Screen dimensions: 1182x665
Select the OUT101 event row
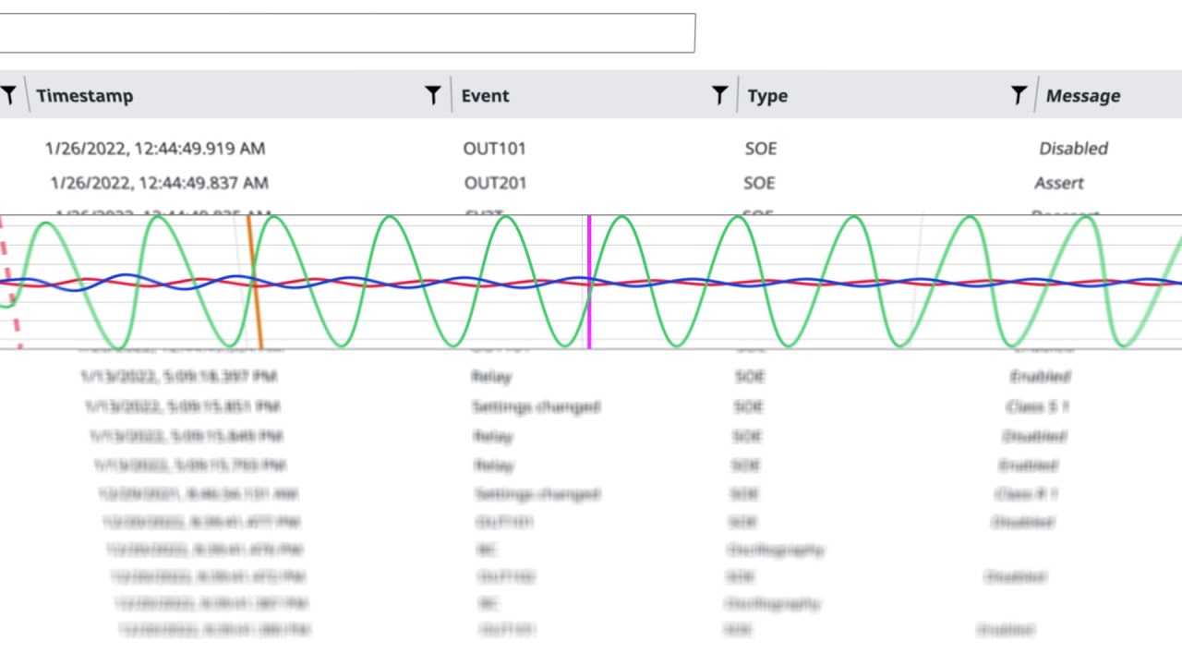[591, 148]
